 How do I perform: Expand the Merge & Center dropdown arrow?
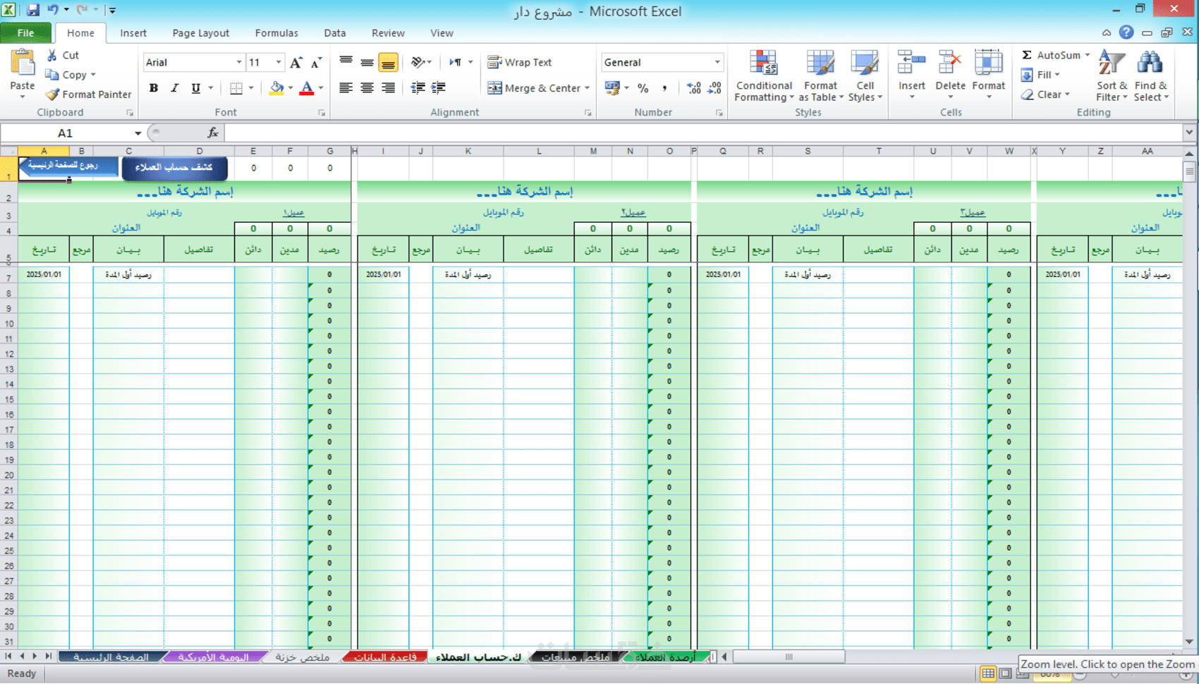tap(587, 88)
